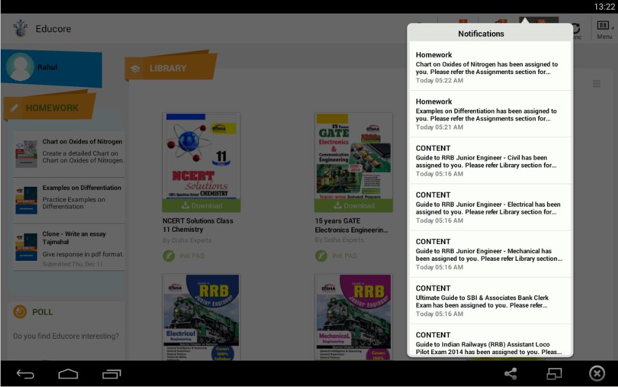Tap the Poll smiley icon
Screen dimensions: 618x387
(x=19, y=312)
